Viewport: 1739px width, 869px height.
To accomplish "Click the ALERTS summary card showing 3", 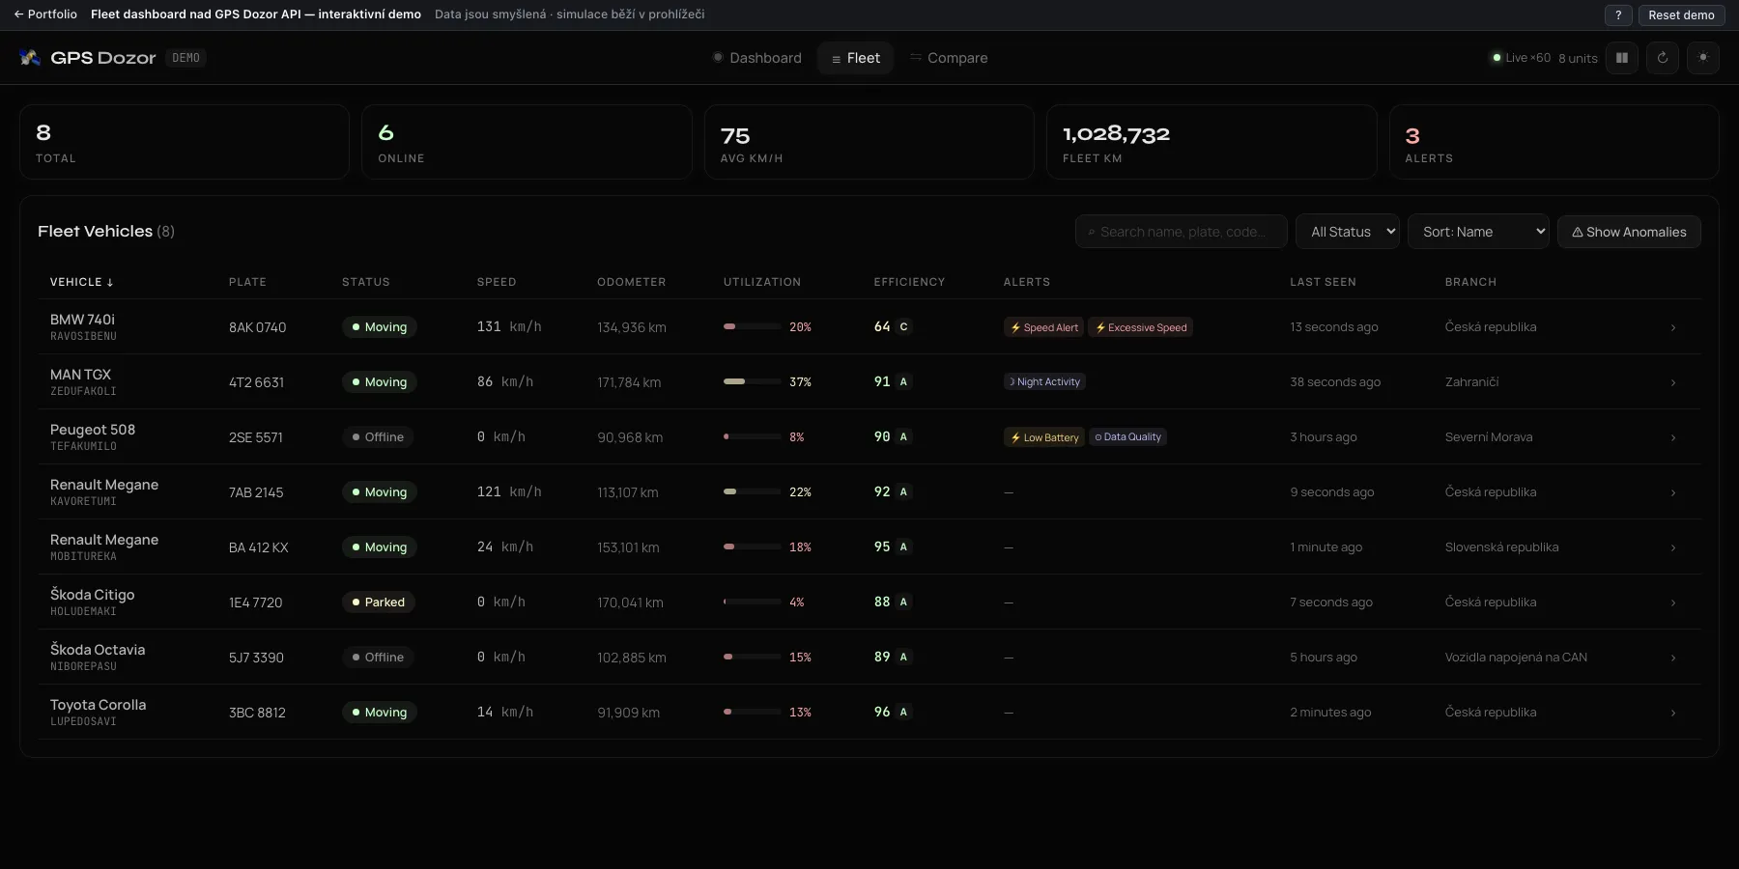I will [x=1554, y=142].
